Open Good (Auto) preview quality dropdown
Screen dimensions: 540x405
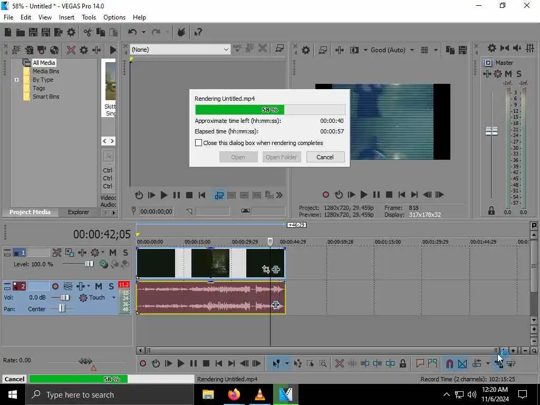click(412, 50)
